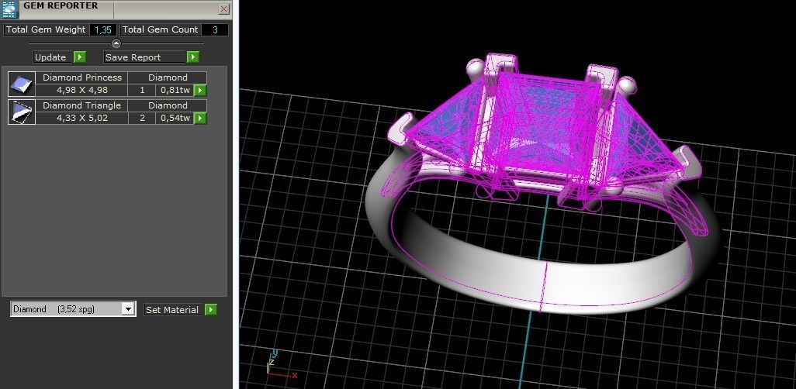Click material Diamond in Princess row
The image size is (796, 389).
(x=168, y=77)
